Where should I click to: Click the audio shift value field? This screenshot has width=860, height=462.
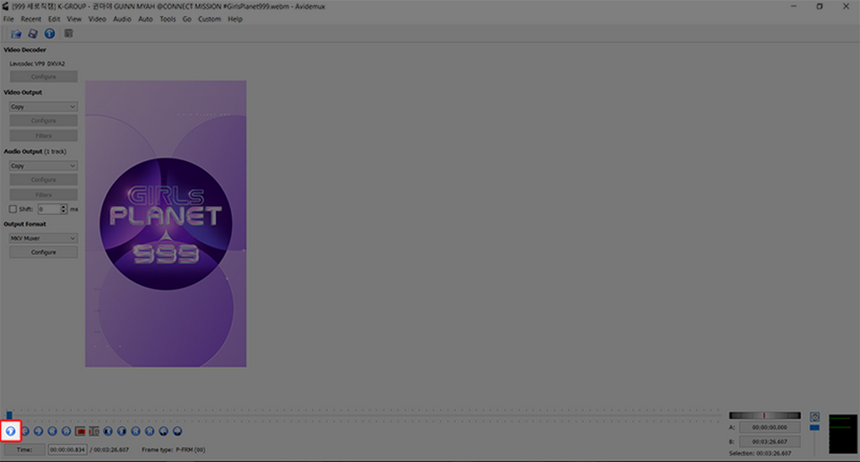48,209
